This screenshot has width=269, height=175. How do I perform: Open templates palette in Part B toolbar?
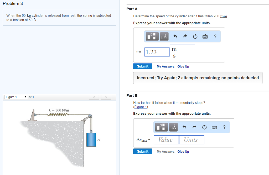[x=161, y=127]
